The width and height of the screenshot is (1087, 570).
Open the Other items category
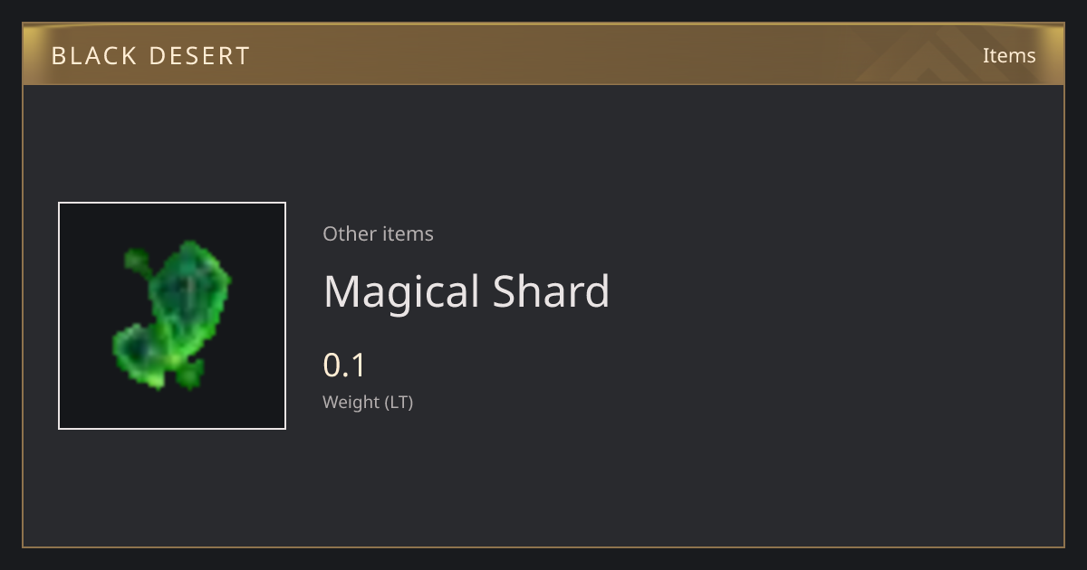[x=378, y=233]
